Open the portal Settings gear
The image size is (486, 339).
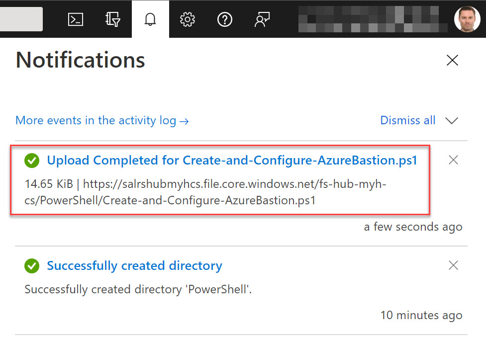[188, 19]
